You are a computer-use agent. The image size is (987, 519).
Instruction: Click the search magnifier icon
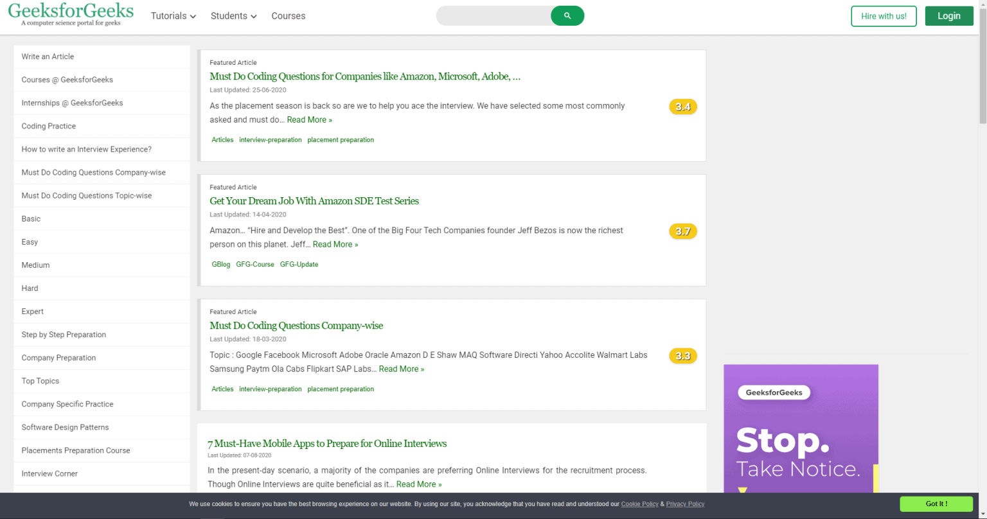[x=566, y=15]
